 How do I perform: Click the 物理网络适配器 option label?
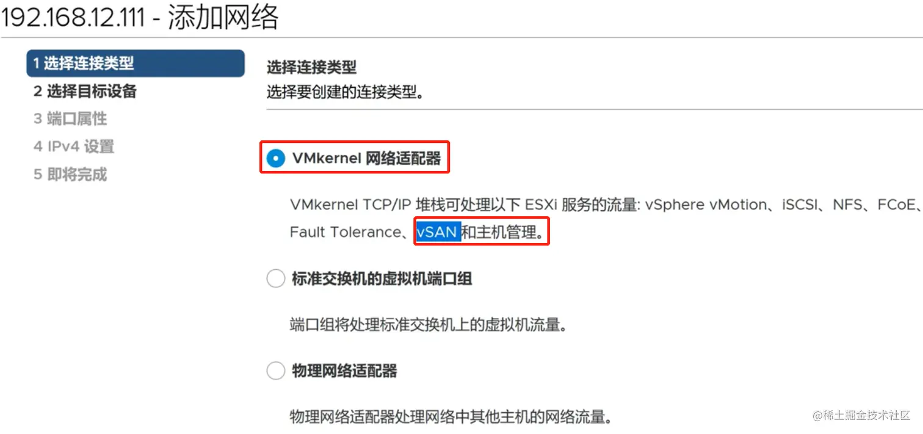pos(344,370)
